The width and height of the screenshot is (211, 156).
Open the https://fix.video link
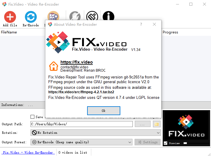pyautogui.click(x=76, y=62)
